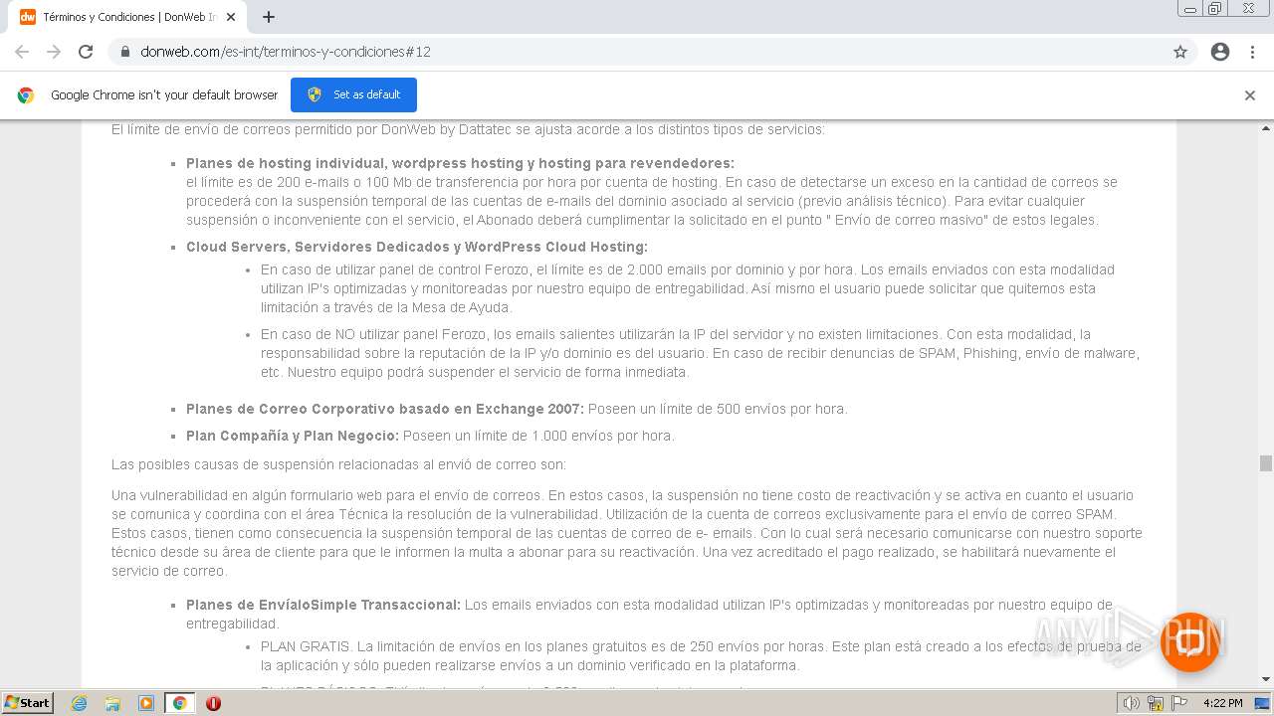The height and width of the screenshot is (716, 1274).
Task: Open the volume control in the system tray
Action: point(1132,703)
